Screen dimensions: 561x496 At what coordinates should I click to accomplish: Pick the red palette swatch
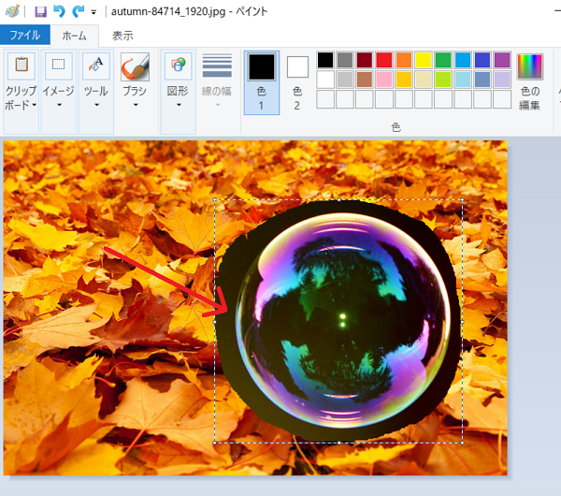(384, 60)
